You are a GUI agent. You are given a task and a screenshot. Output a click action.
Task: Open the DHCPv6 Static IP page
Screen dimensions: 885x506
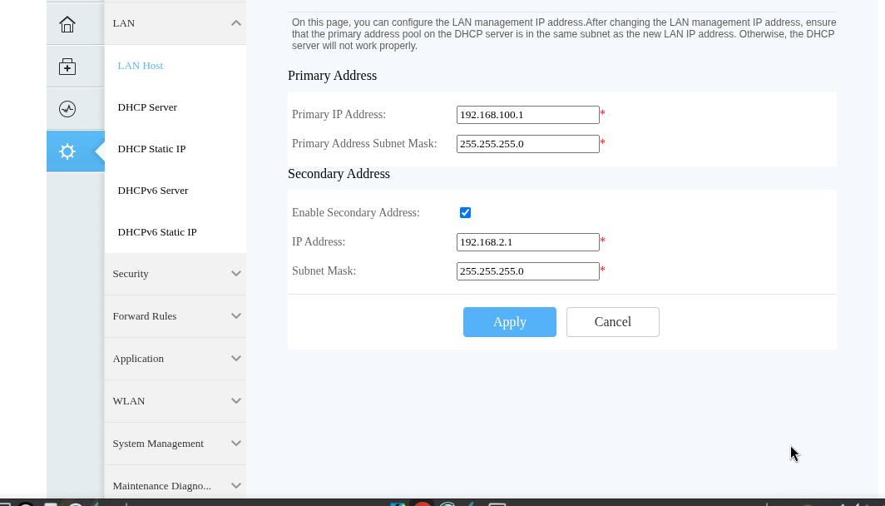click(157, 232)
